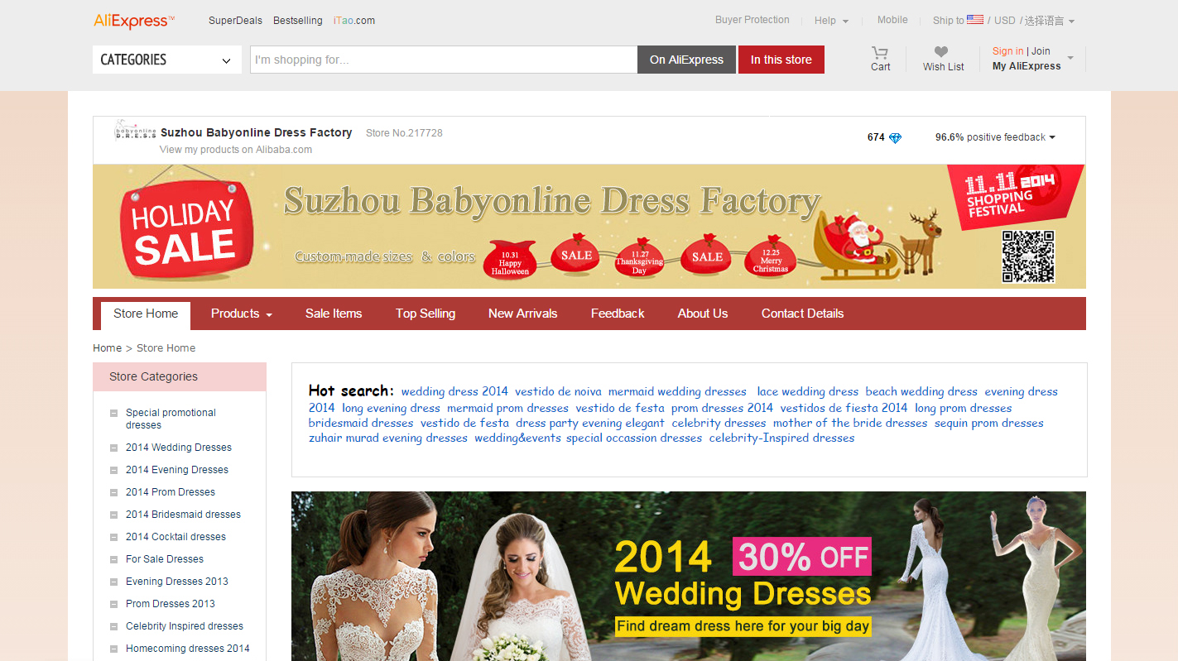Open the Contact Details tab
This screenshot has height=661, width=1178.
coord(802,314)
